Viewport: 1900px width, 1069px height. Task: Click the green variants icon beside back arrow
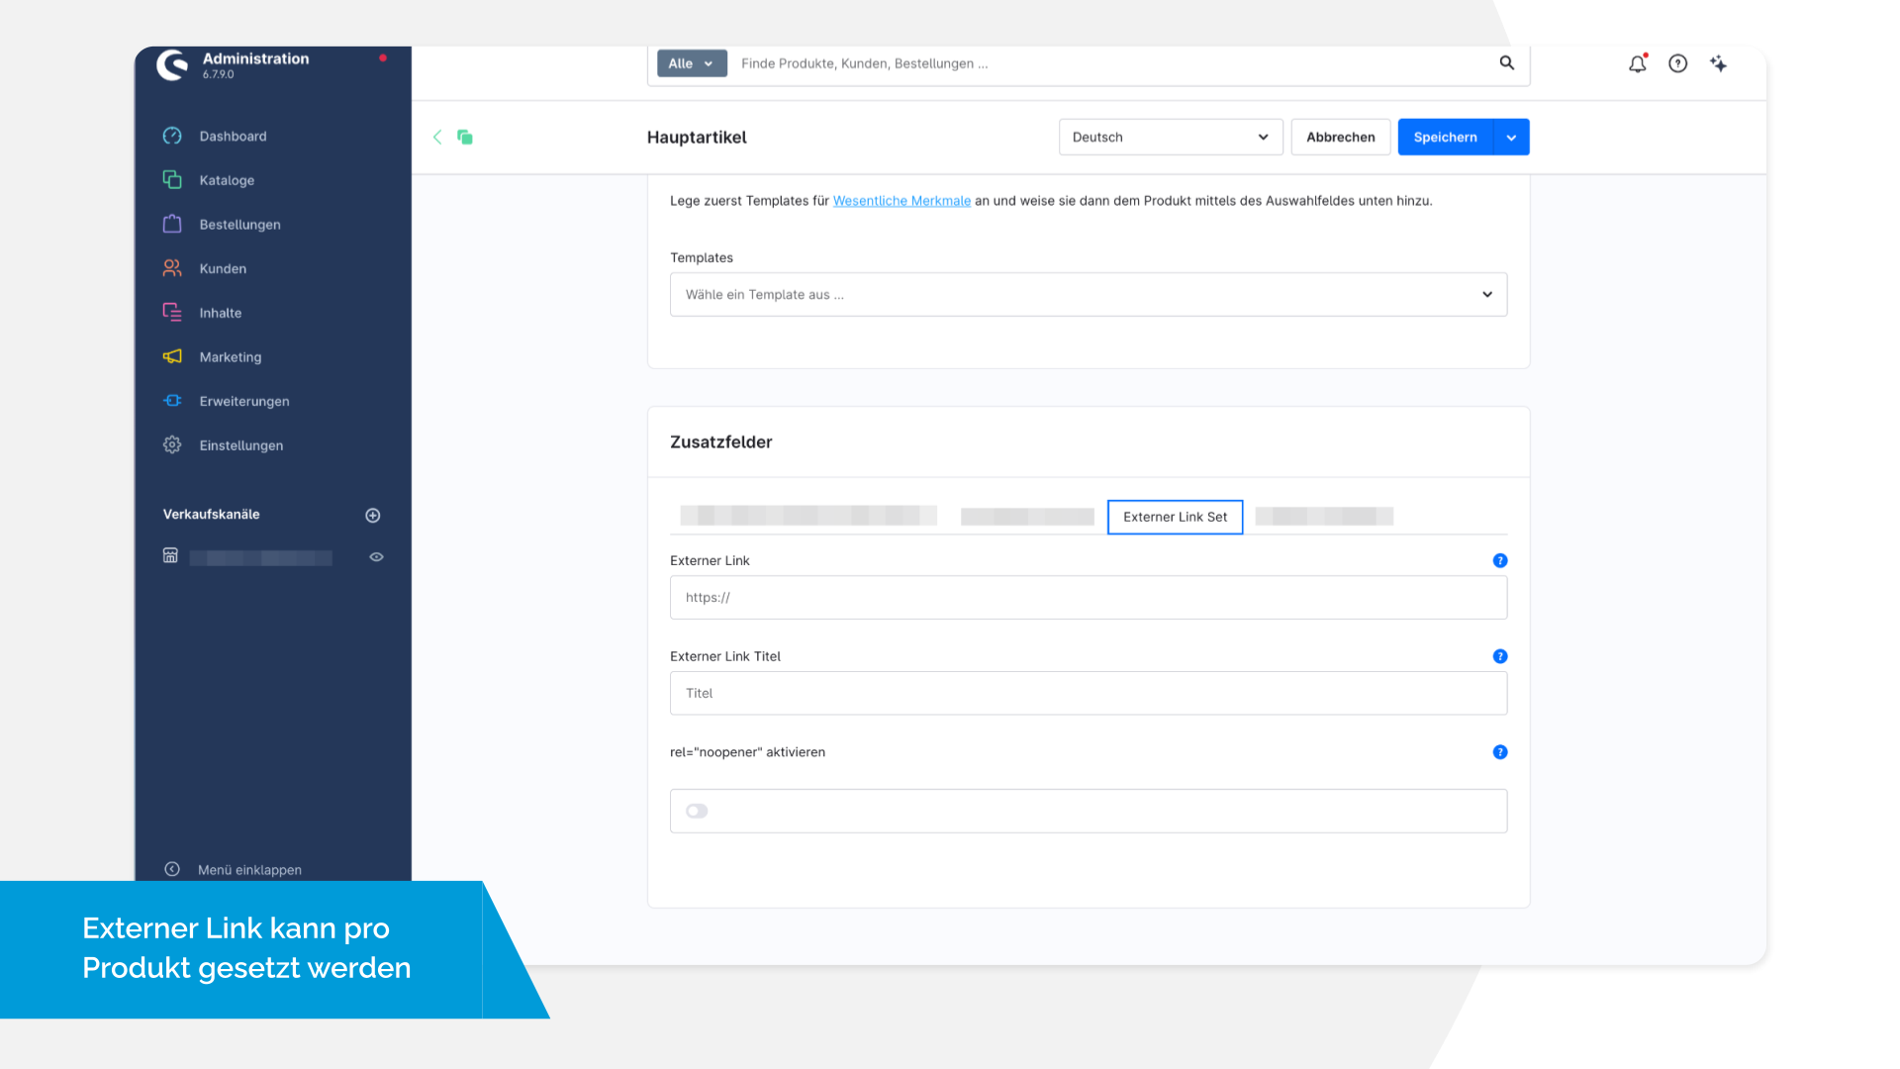pos(465,137)
